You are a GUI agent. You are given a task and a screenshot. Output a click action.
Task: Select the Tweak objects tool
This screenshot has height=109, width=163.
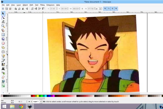coord(3,22)
